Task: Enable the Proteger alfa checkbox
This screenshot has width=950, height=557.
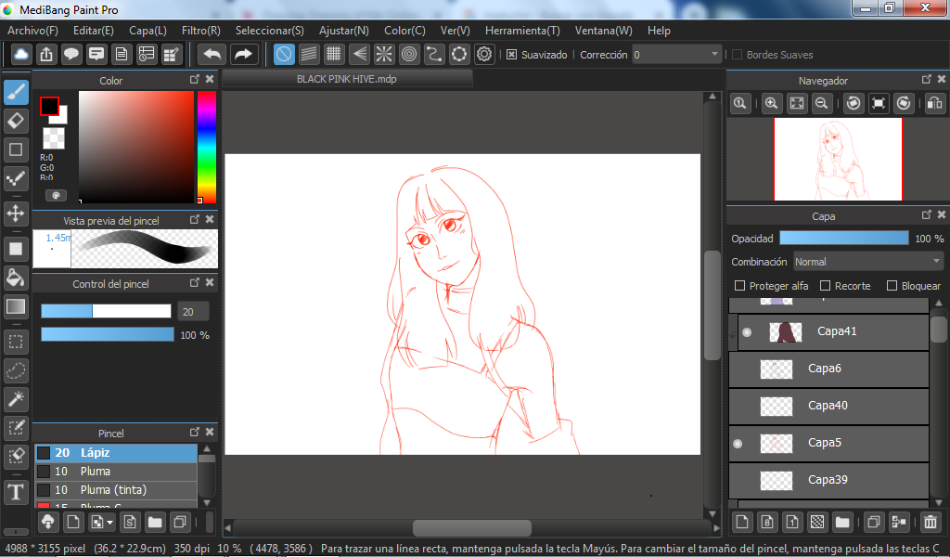Action: [739, 286]
